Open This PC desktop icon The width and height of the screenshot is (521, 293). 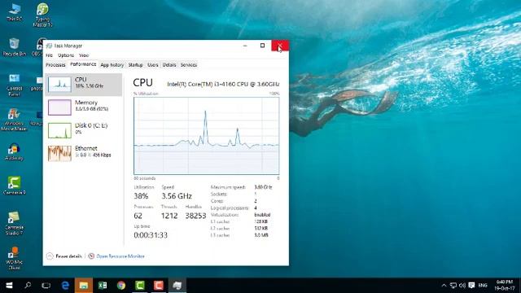coord(14,13)
